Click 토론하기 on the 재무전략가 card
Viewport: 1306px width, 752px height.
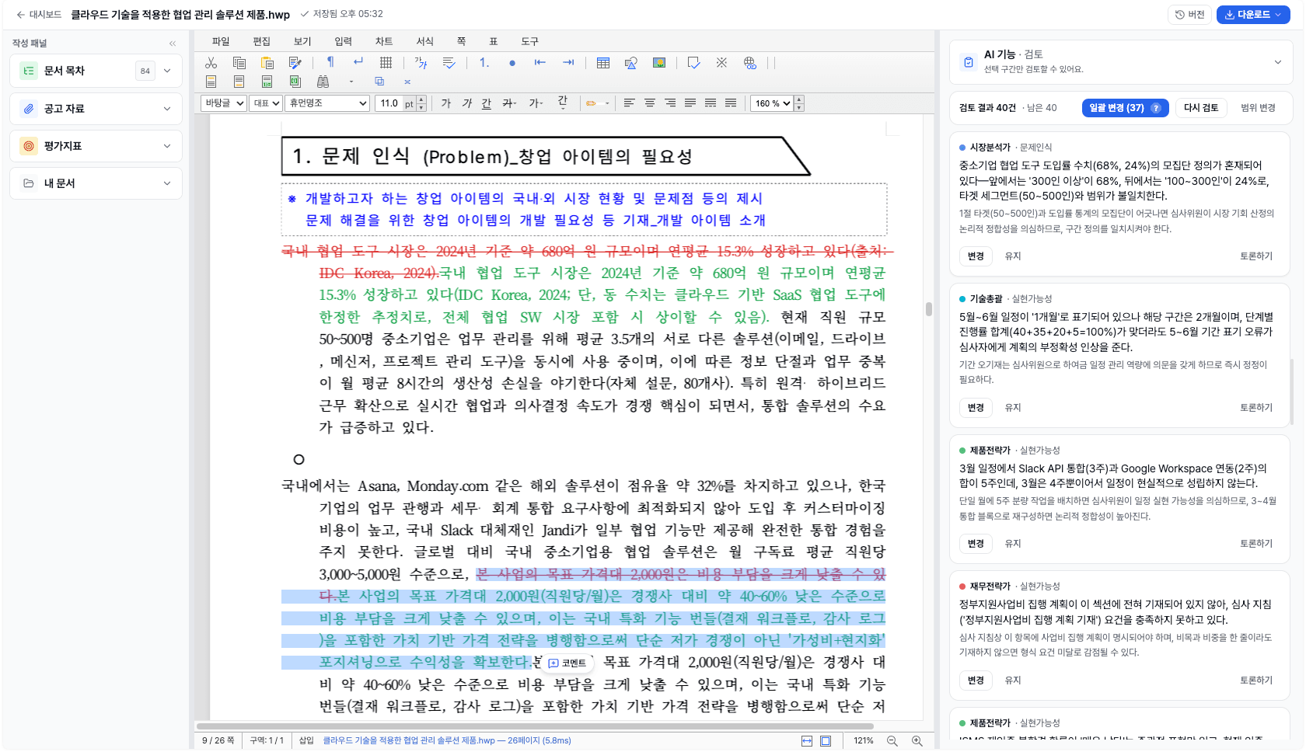coord(1256,681)
